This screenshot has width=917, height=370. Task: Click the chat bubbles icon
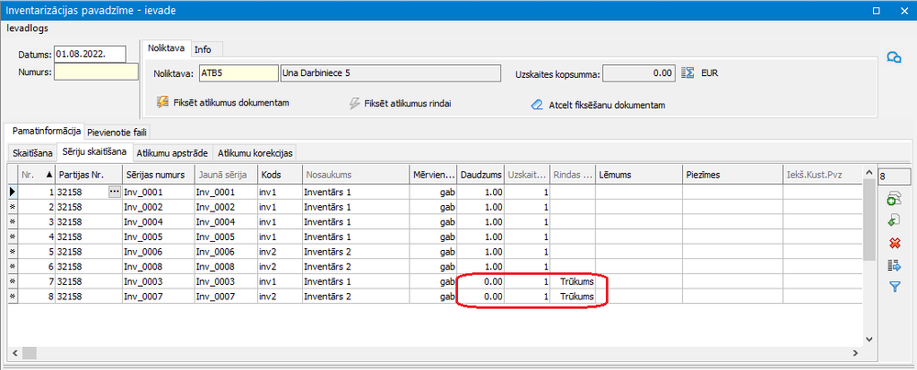coord(894,57)
